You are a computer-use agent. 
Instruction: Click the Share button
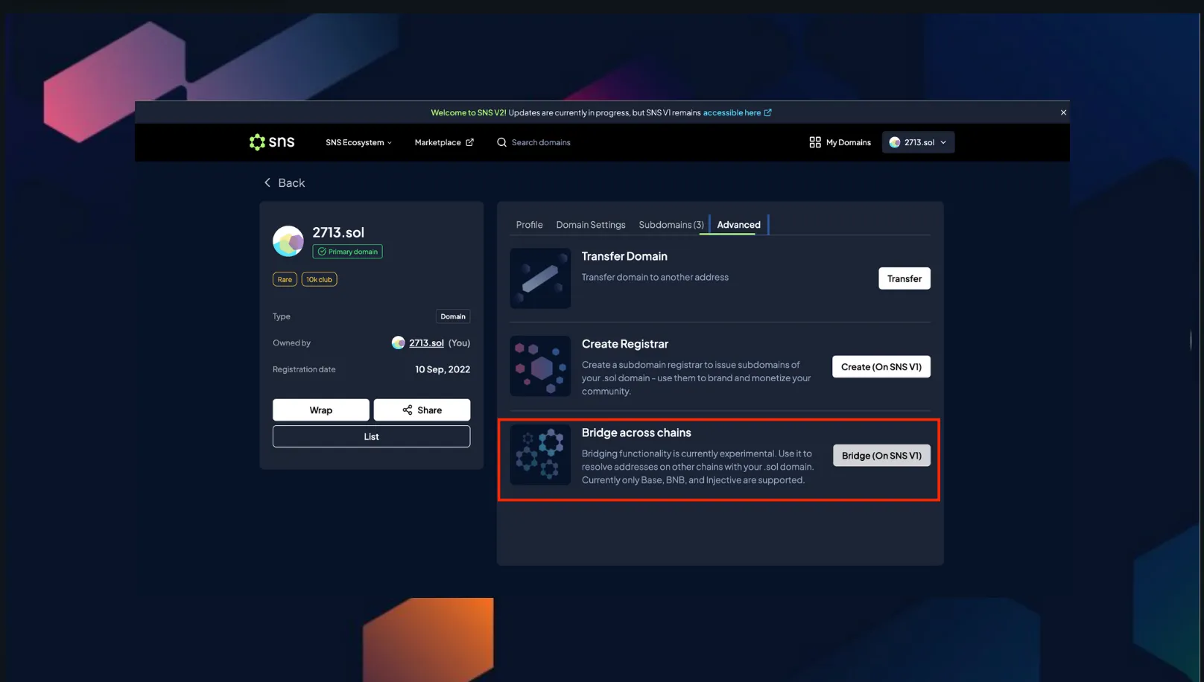pyautogui.click(x=422, y=410)
